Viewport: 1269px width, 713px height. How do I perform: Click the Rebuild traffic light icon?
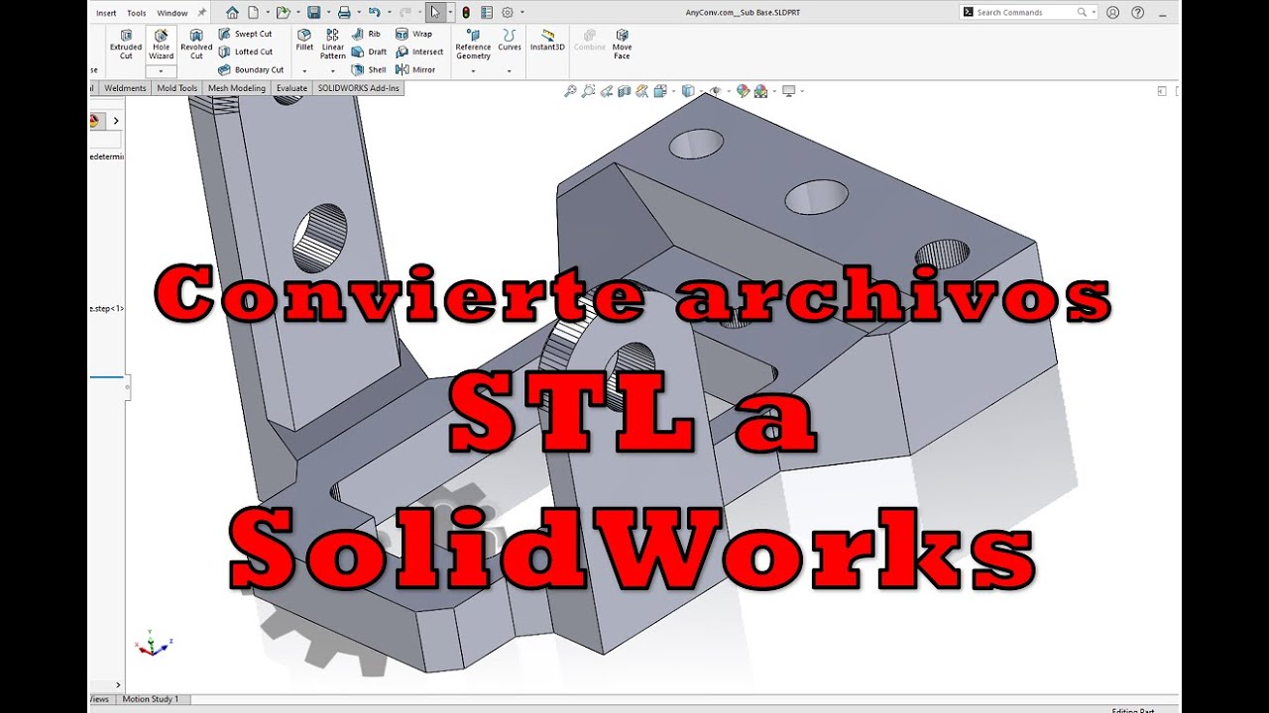click(468, 12)
